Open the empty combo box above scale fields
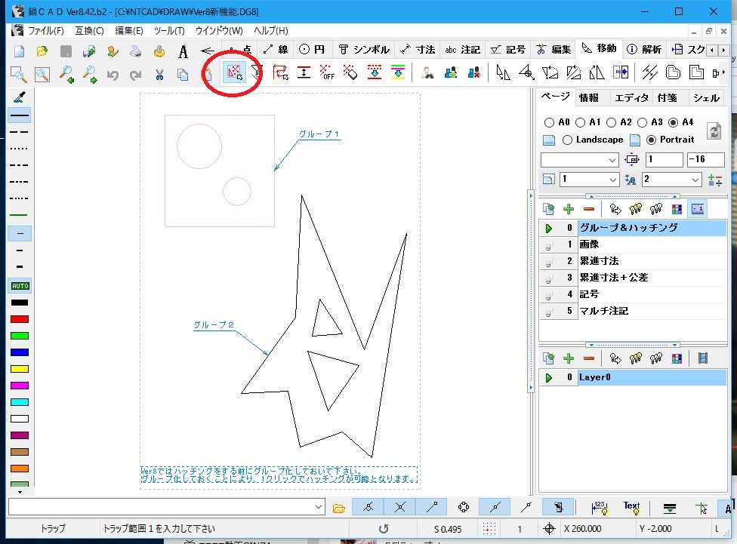Screen dimensions: 737x544 click(x=579, y=160)
